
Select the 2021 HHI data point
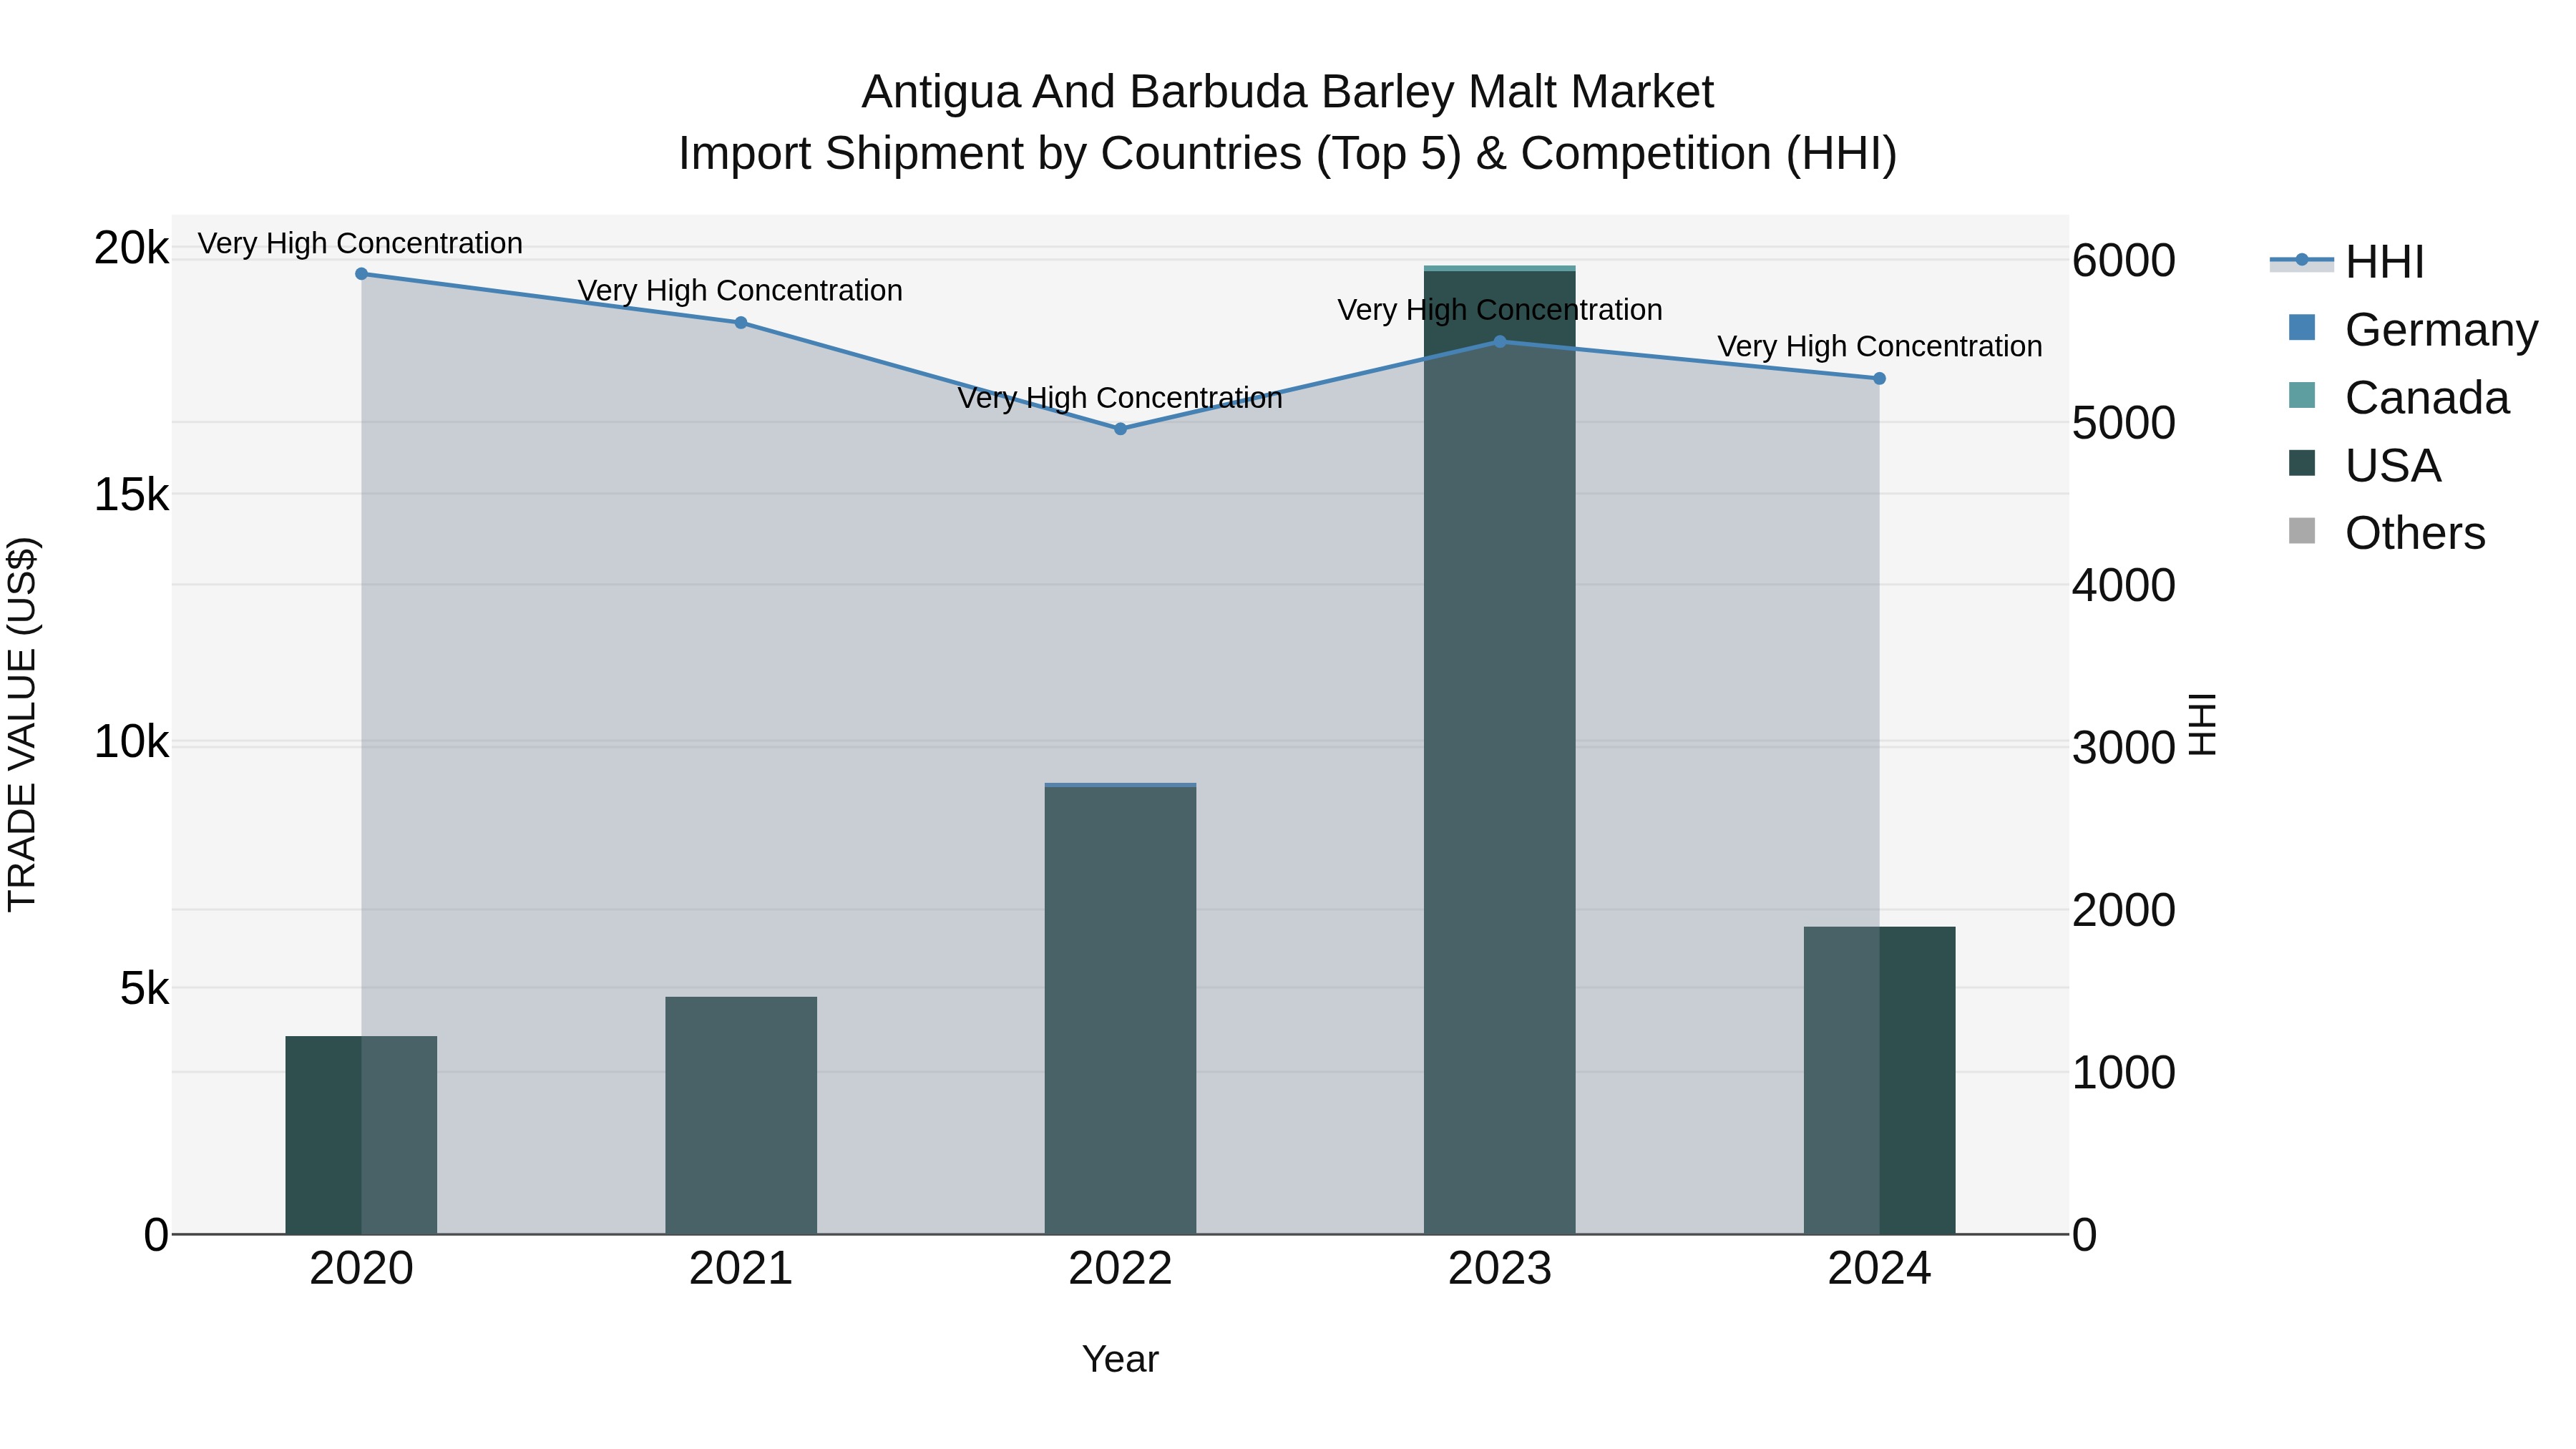[x=741, y=323]
